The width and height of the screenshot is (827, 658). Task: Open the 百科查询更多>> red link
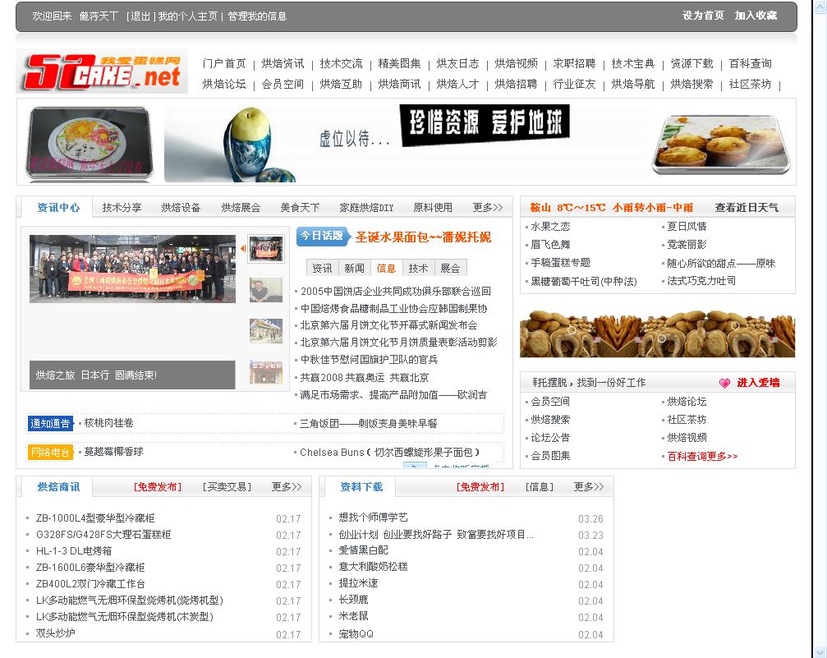pos(702,456)
